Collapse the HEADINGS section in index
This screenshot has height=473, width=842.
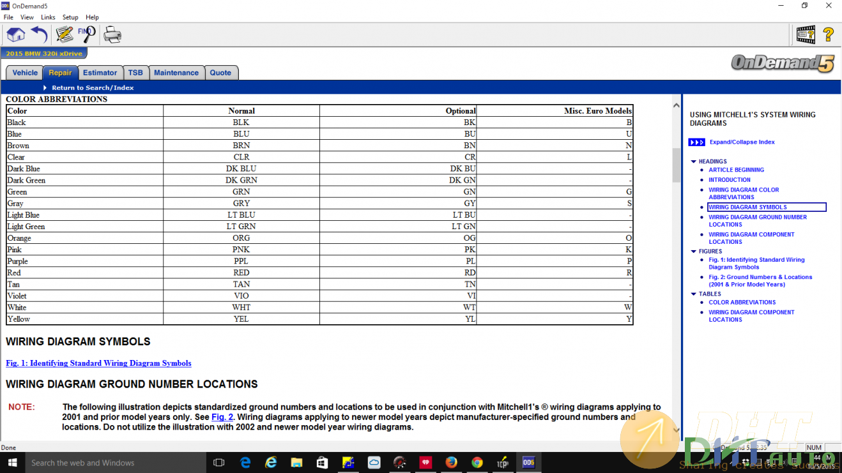(x=694, y=161)
